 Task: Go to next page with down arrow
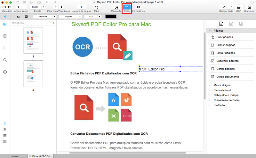click(62, 7)
